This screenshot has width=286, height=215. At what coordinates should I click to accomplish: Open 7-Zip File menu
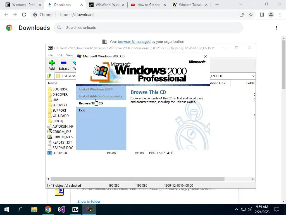pos(50,55)
